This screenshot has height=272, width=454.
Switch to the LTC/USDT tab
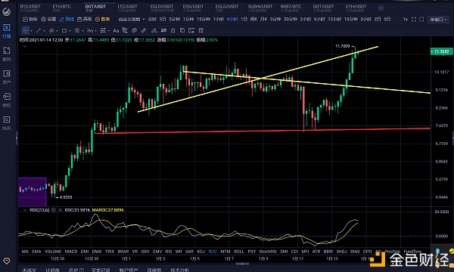click(127, 8)
